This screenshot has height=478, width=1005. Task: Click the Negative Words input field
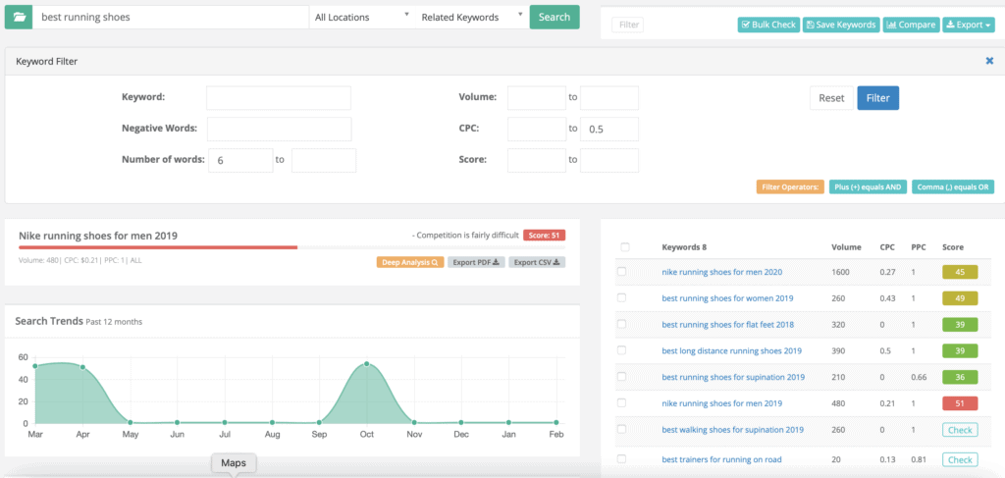pyautogui.click(x=279, y=129)
